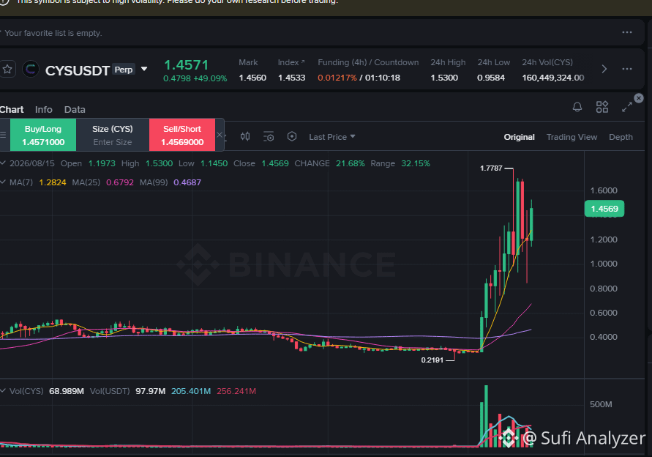Click the last price 1.4571 header
This screenshot has height=457, width=652.
(187, 65)
